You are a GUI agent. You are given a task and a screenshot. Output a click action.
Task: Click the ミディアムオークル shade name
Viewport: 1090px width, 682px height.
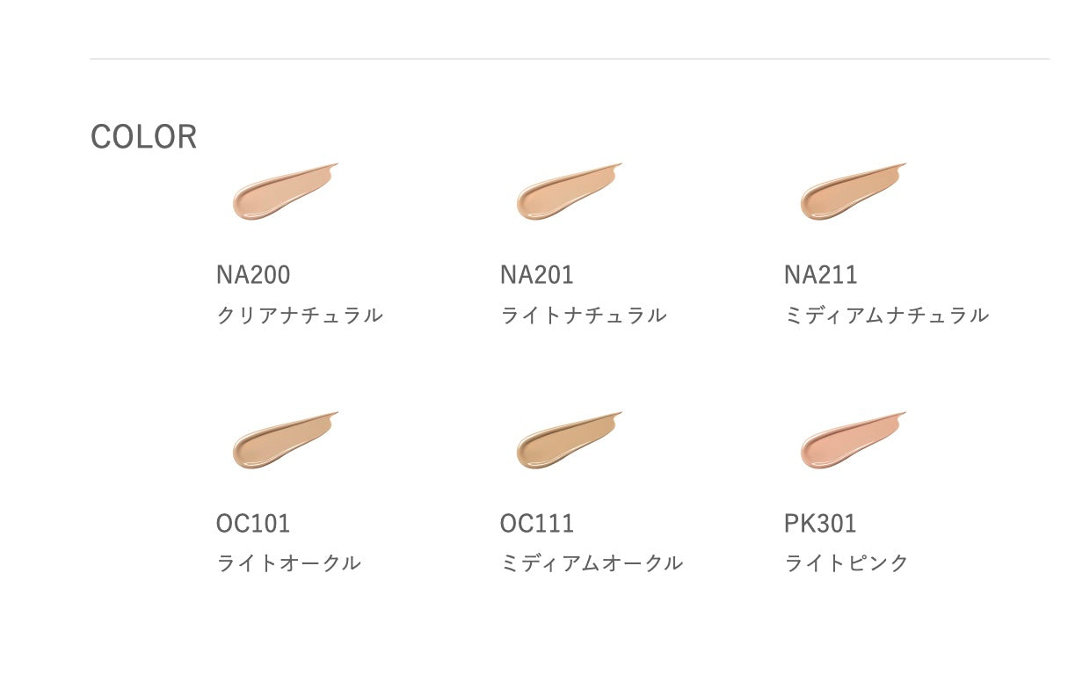[x=592, y=563]
